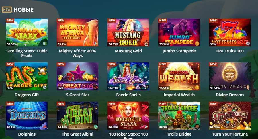This screenshot has width=258, height=139.
Task: Click the Trolls Bridge title link
Action: click(179, 134)
